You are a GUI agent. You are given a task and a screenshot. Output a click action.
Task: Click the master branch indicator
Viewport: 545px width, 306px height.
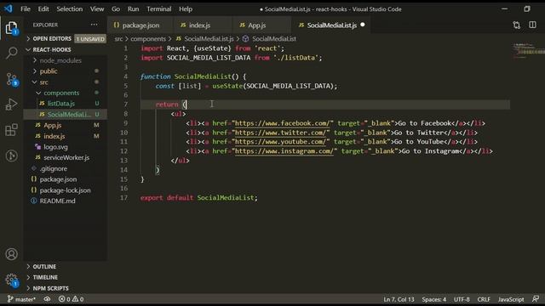coord(21,299)
